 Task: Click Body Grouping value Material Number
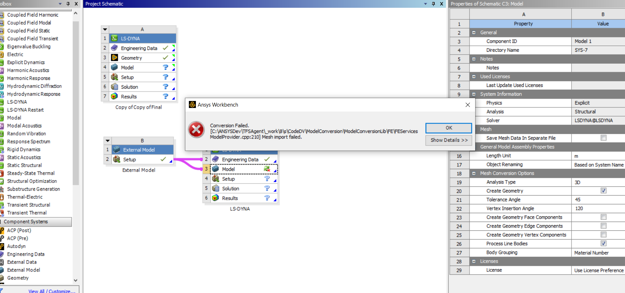598,253
